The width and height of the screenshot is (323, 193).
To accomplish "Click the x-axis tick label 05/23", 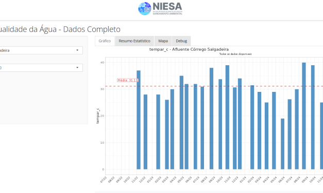I will [x=181, y=180].
